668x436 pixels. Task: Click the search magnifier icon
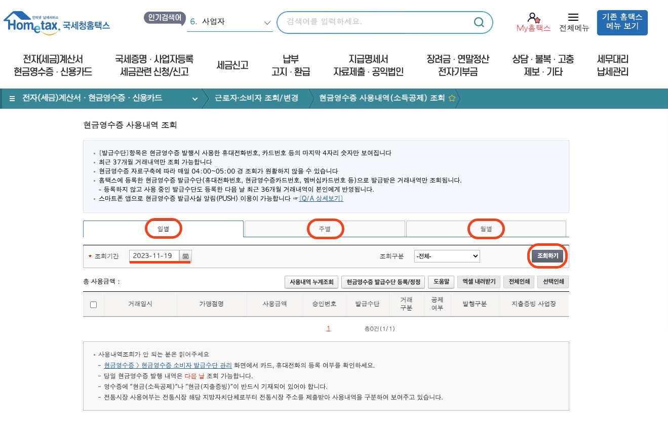click(x=478, y=22)
